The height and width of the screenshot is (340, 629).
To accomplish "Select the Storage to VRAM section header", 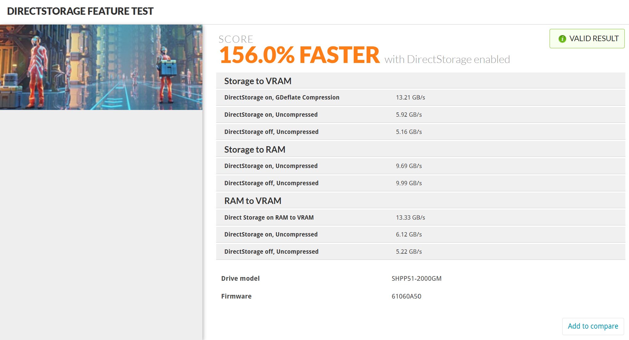I will pos(258,81).
